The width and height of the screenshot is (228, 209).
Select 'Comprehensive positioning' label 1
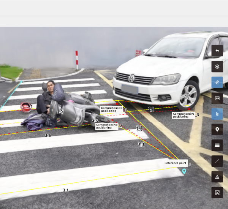coord(112,109)
